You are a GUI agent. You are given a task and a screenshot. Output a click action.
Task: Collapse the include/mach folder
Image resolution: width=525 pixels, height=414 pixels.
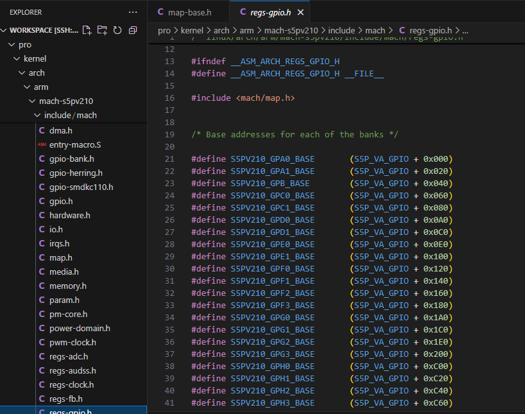(37, 115)
